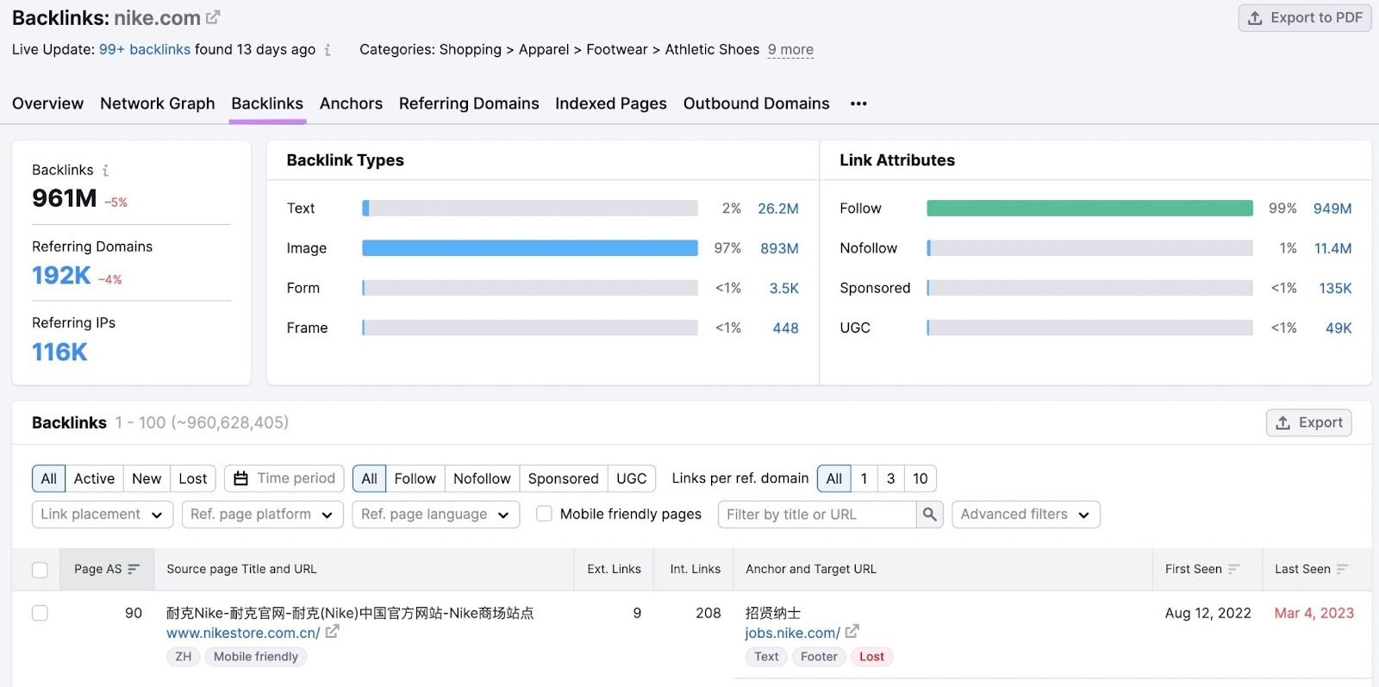Switch to Referring Domains tab
The width and height of the screenshot is (1379, 687).
tap(468, 103)
